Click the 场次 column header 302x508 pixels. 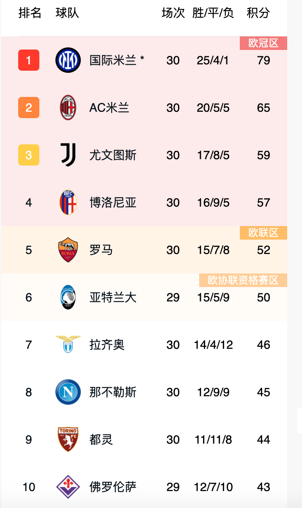coord(172,13)
